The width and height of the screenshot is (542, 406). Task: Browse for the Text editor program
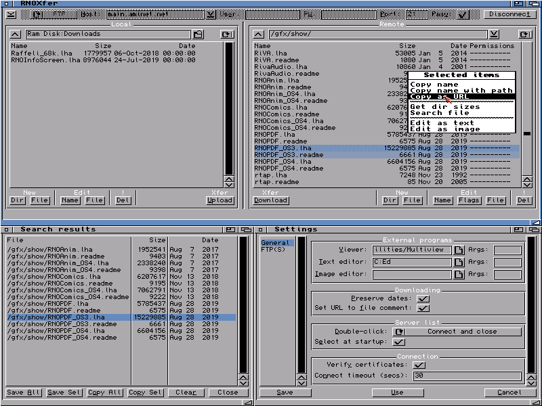tap(459, 262)
